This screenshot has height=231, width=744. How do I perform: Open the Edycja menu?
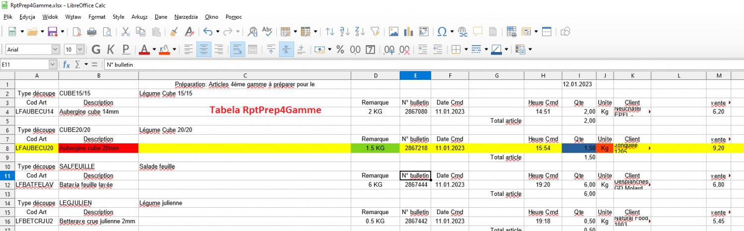pyautogui.click(x=27, y=17)
